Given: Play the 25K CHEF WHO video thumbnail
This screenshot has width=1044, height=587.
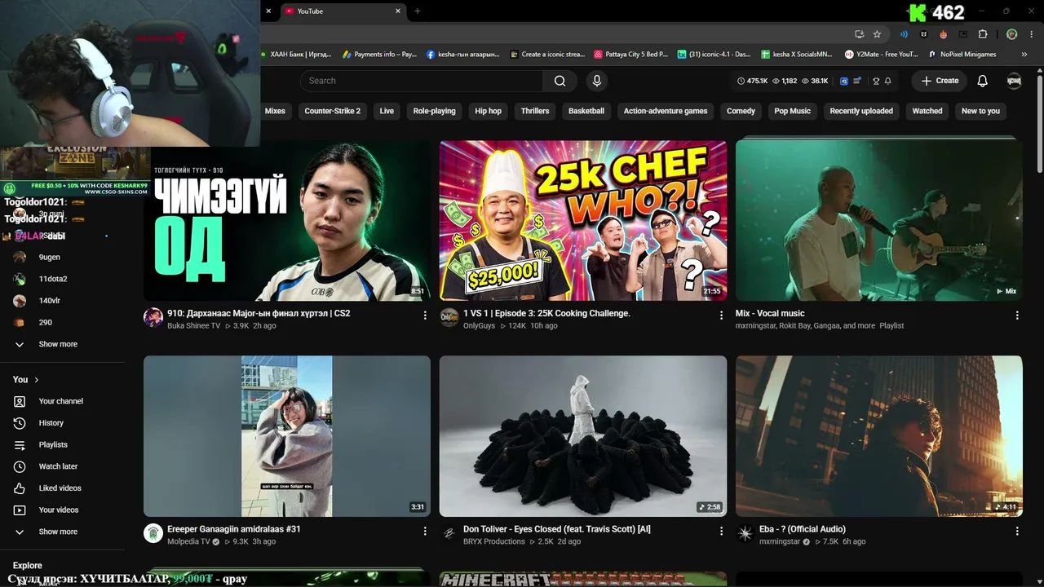Looking at the screenshot, I should tap(583, 220).
